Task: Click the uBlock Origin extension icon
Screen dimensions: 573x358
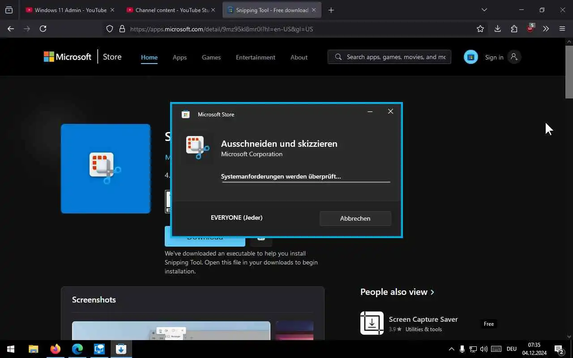Action: click(x=530, y=28)
